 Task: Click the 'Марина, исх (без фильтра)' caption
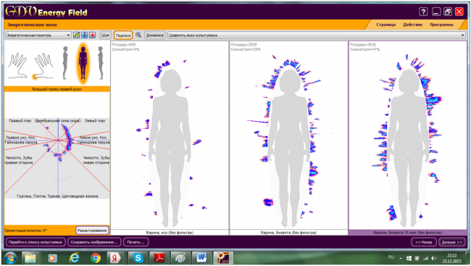click(x=170, y=233)
